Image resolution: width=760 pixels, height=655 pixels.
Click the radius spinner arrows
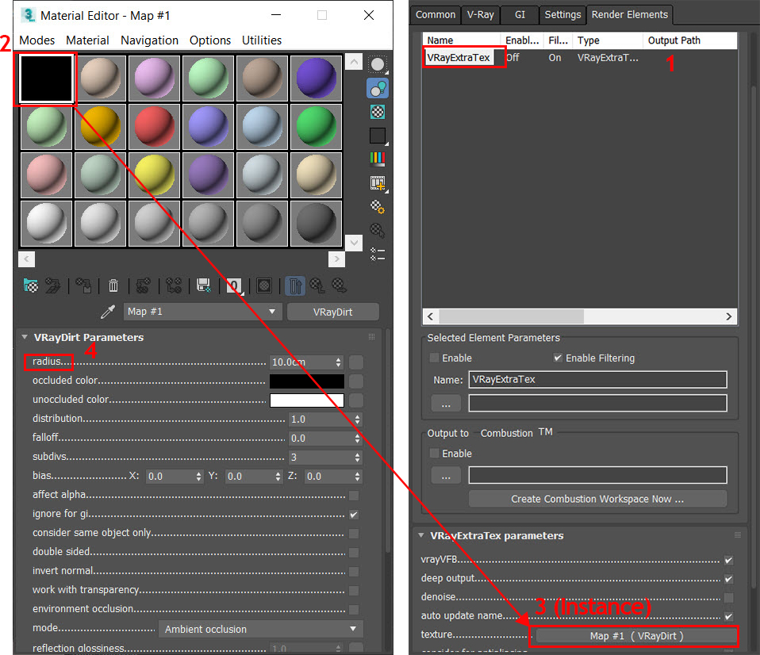[338, 362]
